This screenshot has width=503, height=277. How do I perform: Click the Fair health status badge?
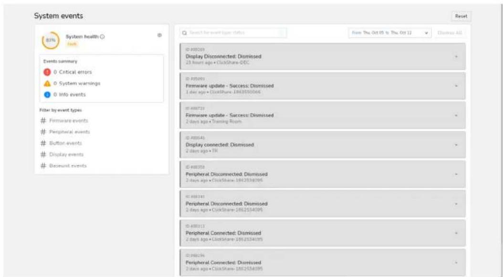(x=72, y=44)
